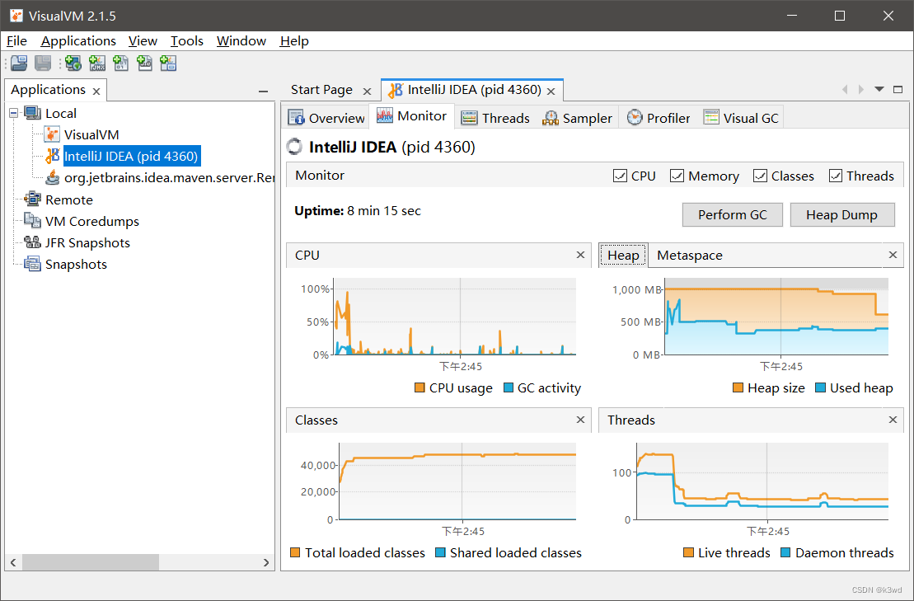
Task: Click the Load Snapshot toolbar icon
Action: point(19,63)
